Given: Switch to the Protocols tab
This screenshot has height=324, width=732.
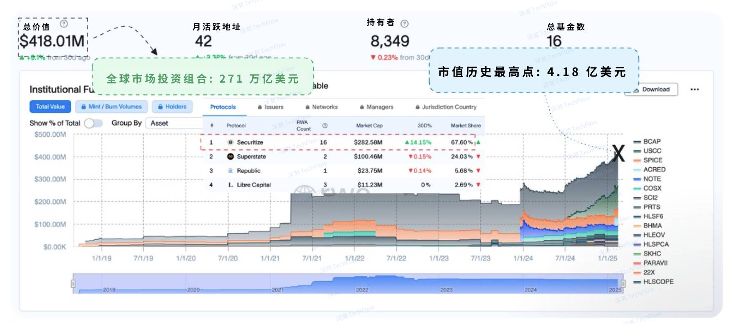Looking at the screenshot, I should [223, 107].
